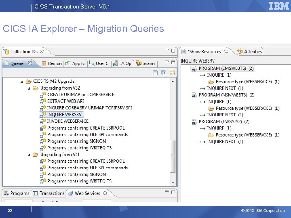Select Programs containing SIGNON under V32
Image resolution: width=291 pixels, height=218 pixels.
click(76, 141)
